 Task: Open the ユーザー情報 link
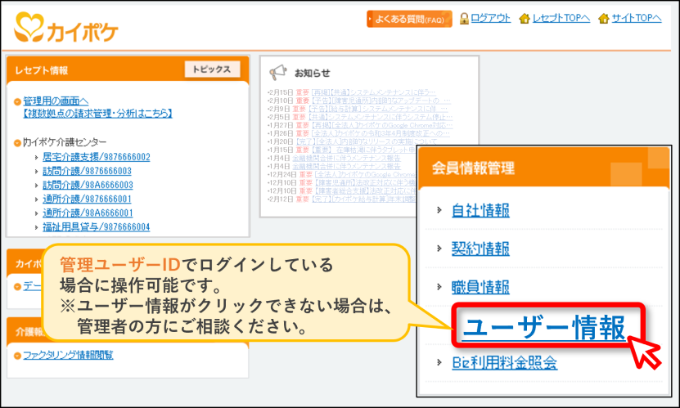(544, 327)
